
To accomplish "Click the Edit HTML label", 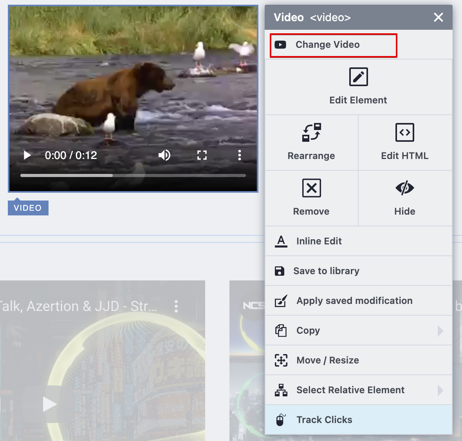I will [404, 155].
